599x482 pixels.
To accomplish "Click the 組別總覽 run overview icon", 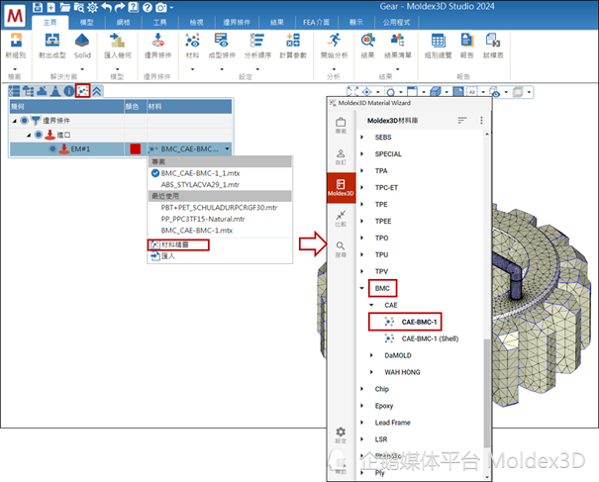I will pyautogui.click(x=439, y=41).
